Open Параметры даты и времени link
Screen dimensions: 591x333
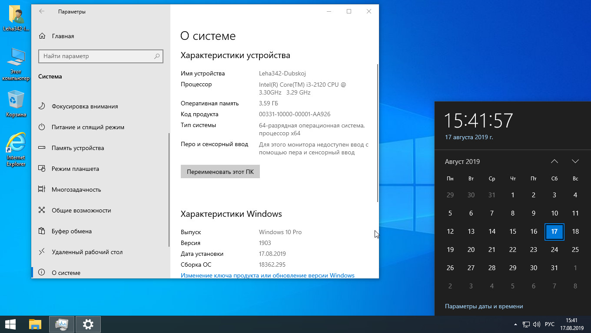tap(484, 306)
